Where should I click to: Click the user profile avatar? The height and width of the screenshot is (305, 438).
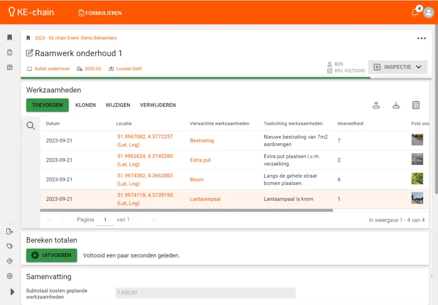click(x=429, y=12)
